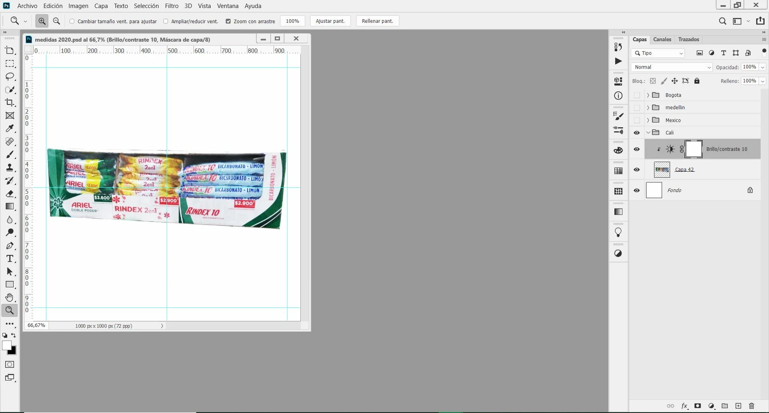
Task: Click the foreground color swatch
Action: [x=6, y=346]
